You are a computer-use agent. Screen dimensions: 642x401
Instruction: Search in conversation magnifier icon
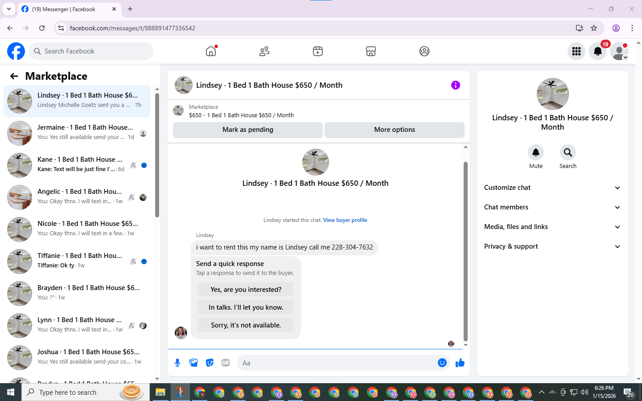pyautogui.click(x=568, y=152)
